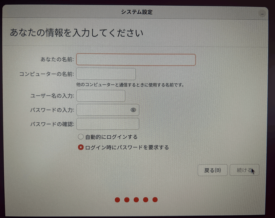
Task: Click the あなたの名前 input field
Action: [x=136, y=60]
